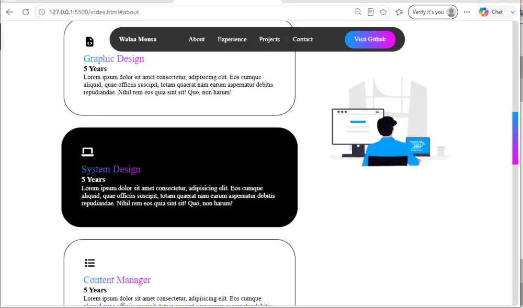This screenshot has height=308, width=523.
Task: Click the gradient page scrollbar thumb
Action: point(515,138)
